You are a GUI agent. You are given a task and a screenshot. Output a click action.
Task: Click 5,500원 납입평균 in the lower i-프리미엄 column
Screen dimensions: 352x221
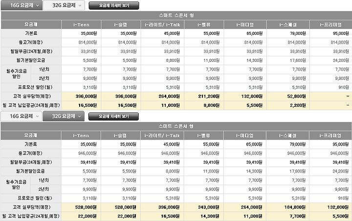(341, 216)
